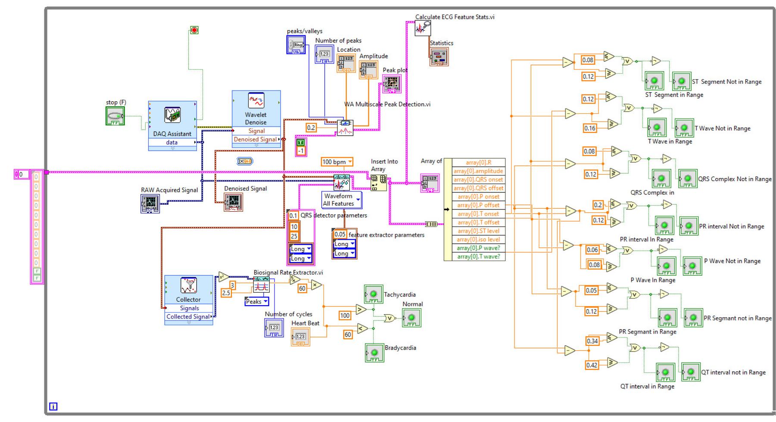Click the Heart Beat numeric indicator terminal
The height and width of the screenshot is (422, 776).
click(300, 337)
